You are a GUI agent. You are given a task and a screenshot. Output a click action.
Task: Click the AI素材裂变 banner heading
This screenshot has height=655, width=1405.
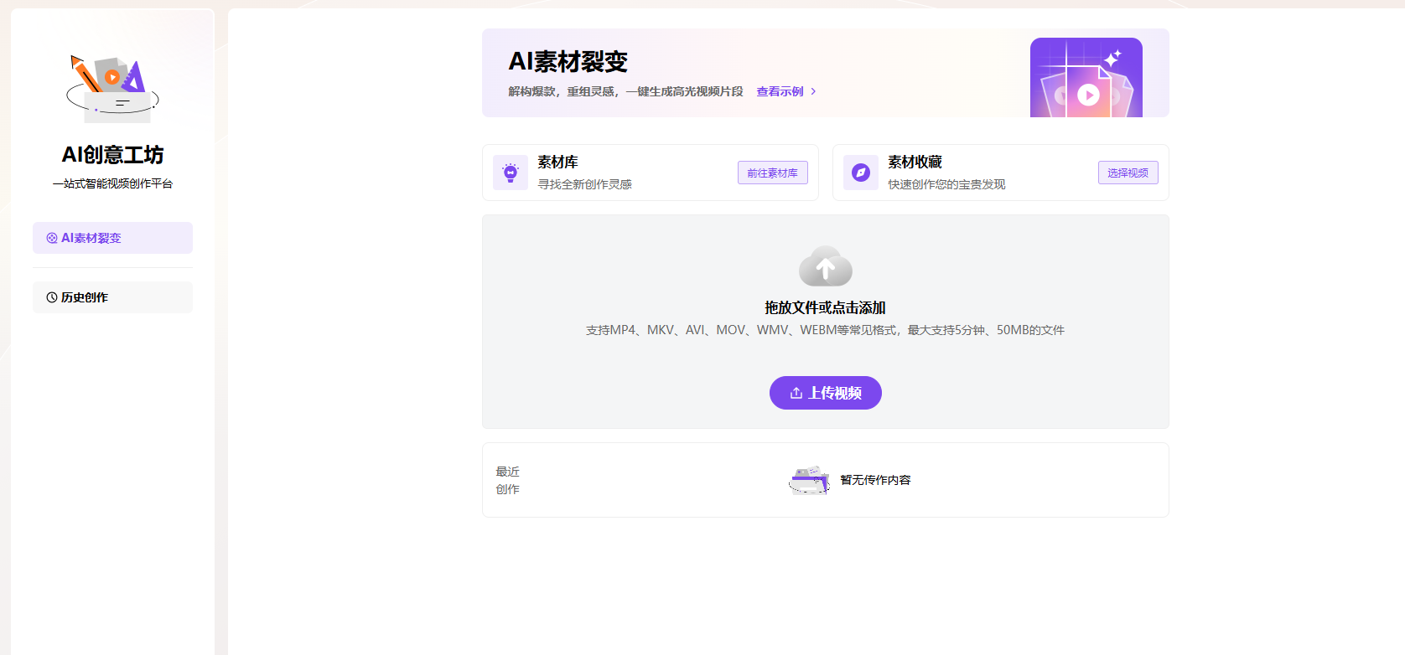click(x=568, y=61)
